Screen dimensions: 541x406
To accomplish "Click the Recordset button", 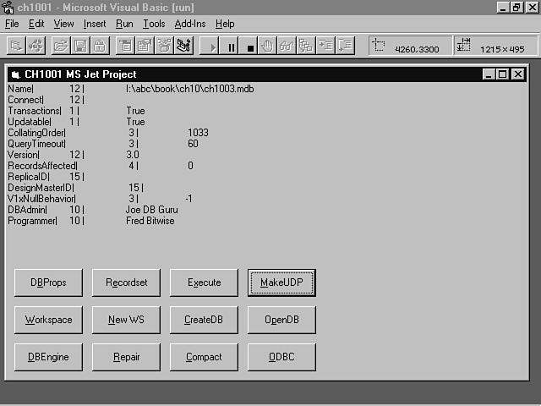I will [126, 283].
